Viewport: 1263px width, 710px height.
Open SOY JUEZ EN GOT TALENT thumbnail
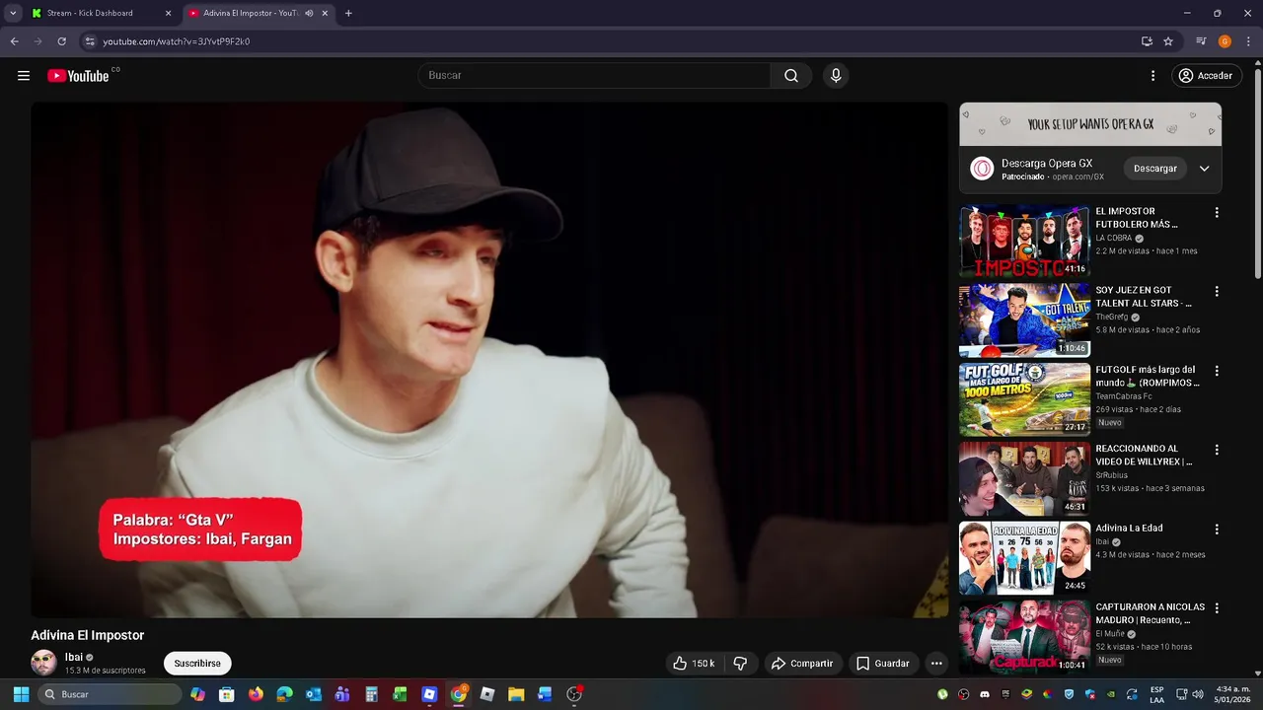pyautogui.click(x=1024, y=319)
